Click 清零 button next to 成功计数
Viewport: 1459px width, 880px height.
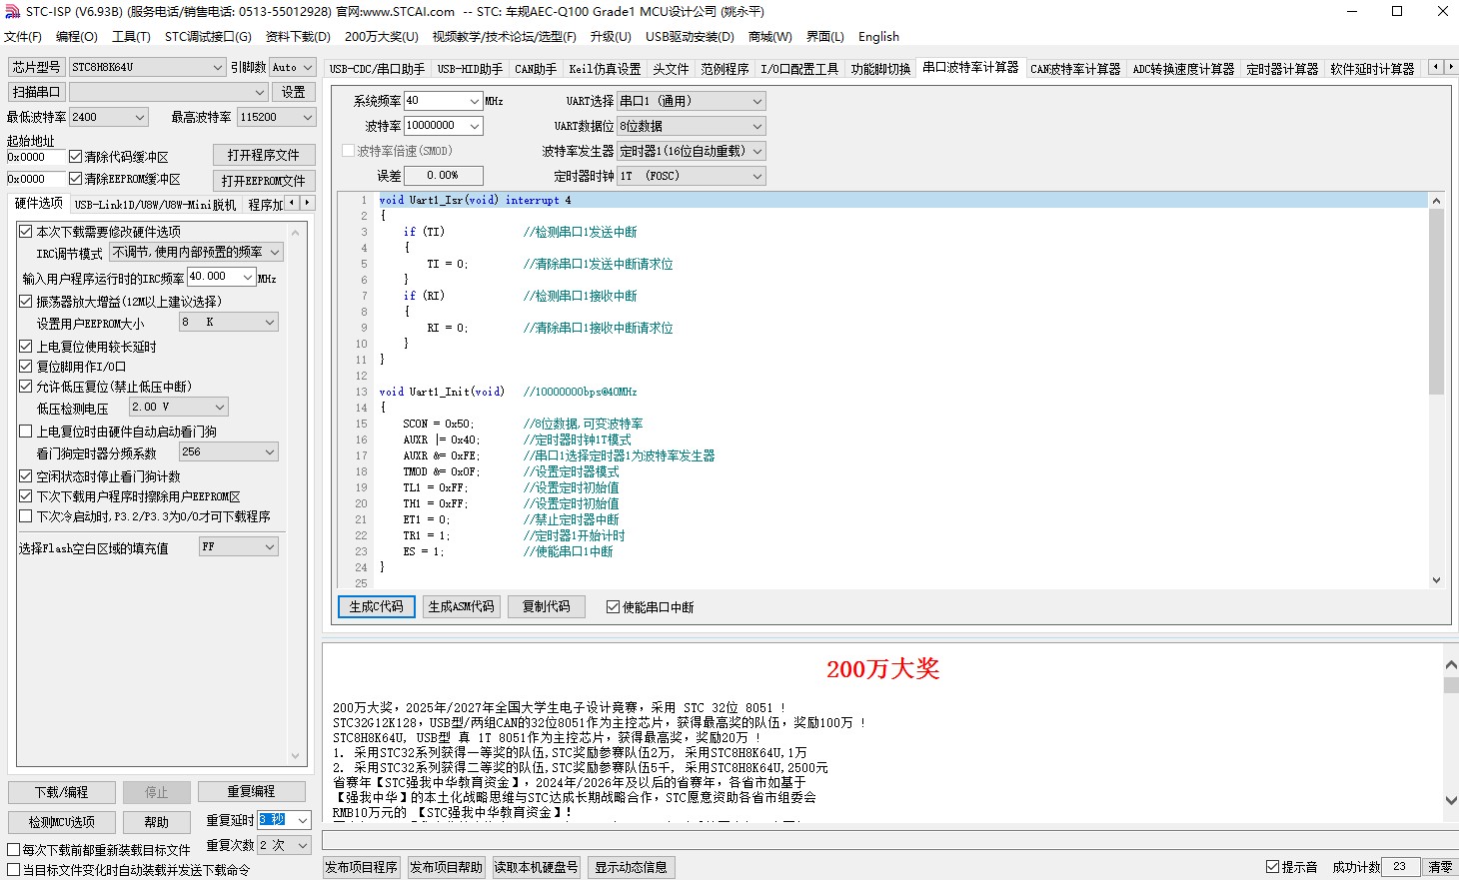click(1440, 867)
